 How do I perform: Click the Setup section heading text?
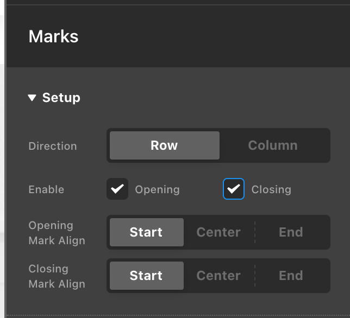pyautogui.click(x=61, y=98)
